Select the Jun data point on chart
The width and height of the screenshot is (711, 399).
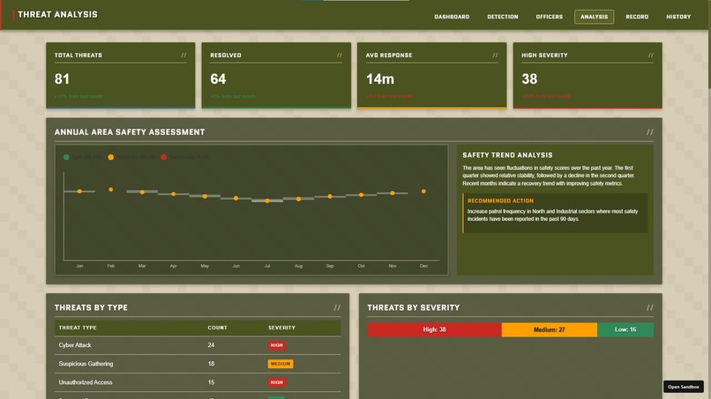[236, 198]
